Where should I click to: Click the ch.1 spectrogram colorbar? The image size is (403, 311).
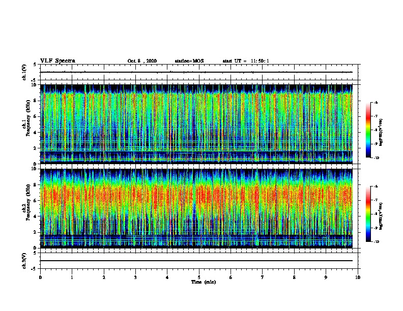click(x=368, y=130)
